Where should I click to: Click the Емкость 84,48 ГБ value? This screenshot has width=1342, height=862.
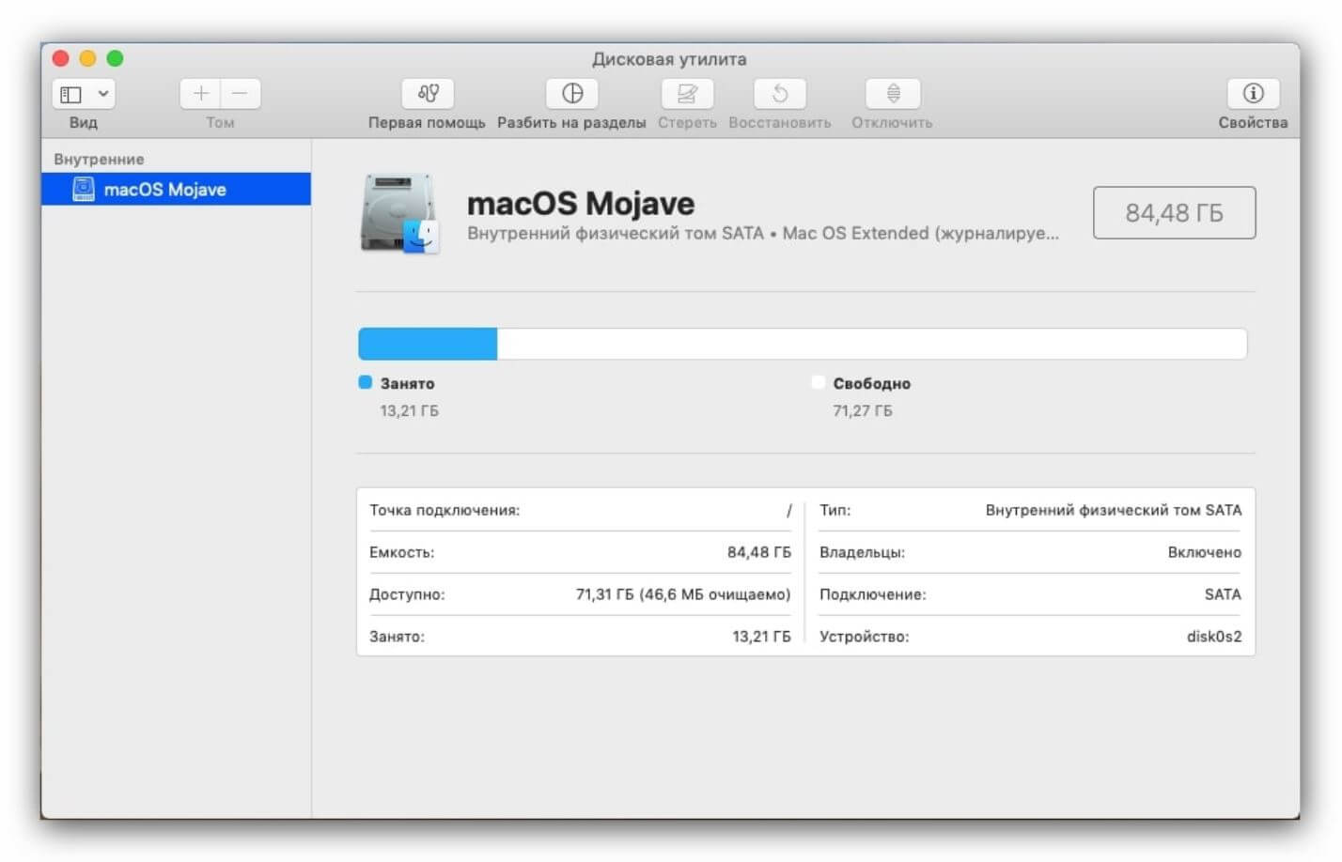(x=759, y=552)
